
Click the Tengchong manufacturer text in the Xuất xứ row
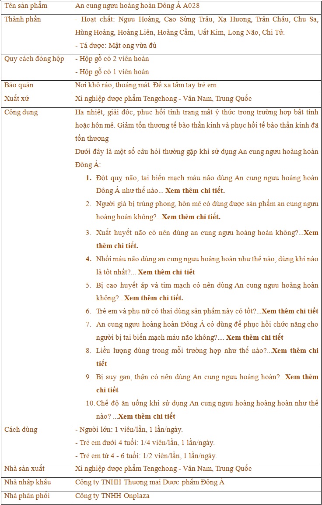pos(163,99)
